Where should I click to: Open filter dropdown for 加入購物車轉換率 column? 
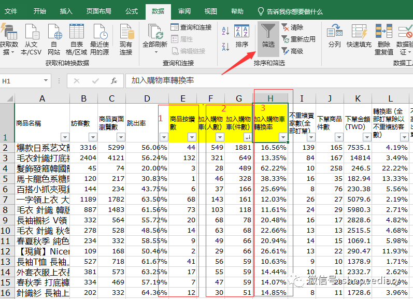(283, 137)
